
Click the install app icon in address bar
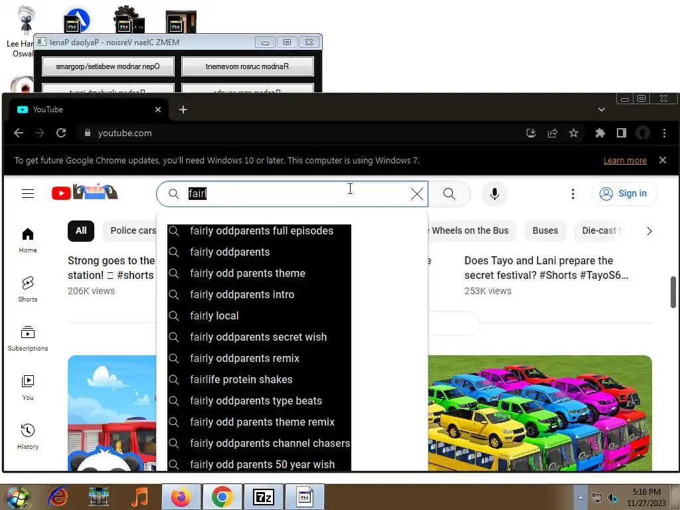[x=531, y=133]
